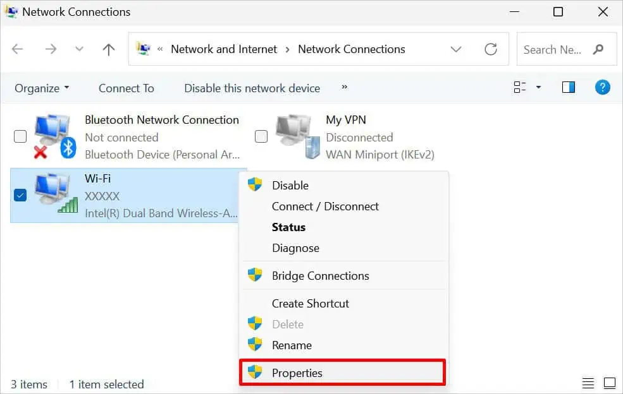
Task: Switch to large icons view from status bar
Action: (x=609, y=383)
